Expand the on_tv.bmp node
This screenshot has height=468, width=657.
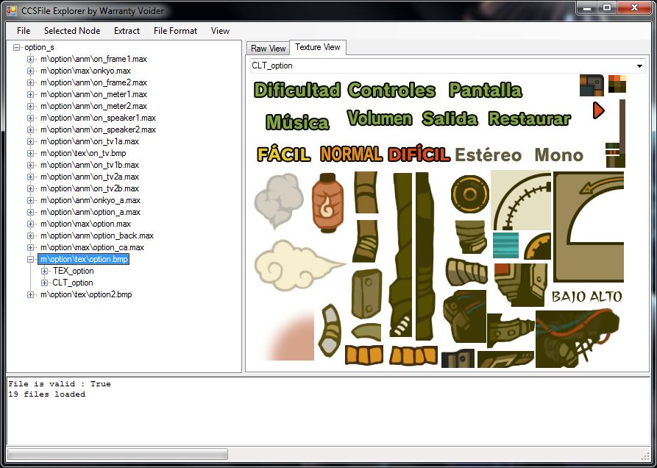click(30, 153)
